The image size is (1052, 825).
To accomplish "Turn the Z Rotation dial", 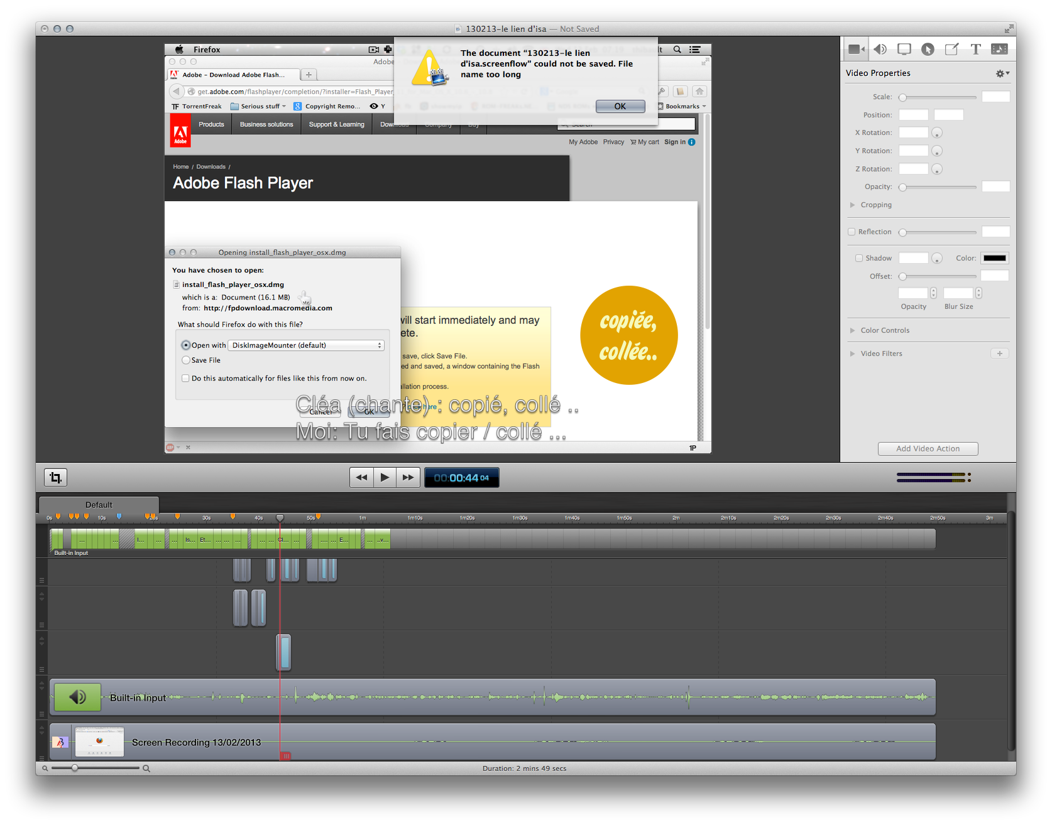I will point(937,170).
